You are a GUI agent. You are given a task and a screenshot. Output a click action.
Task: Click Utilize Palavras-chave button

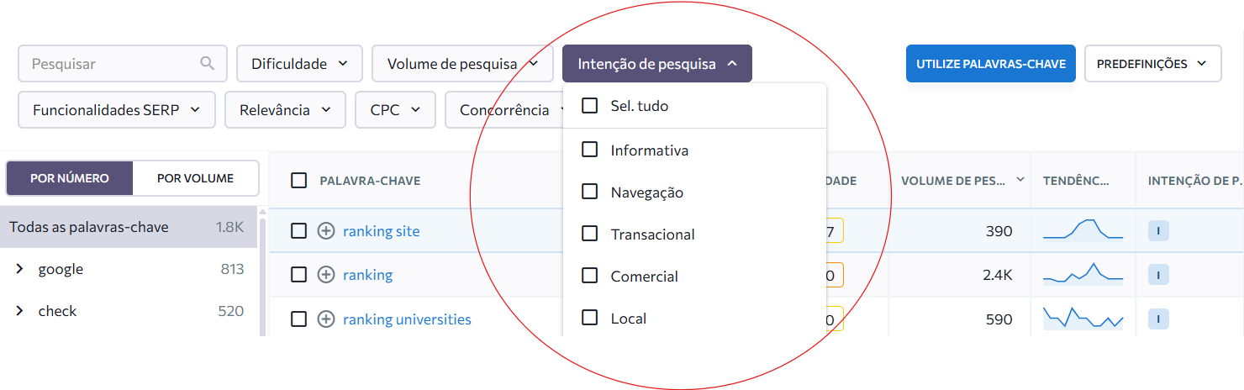(x=990, y=64)
